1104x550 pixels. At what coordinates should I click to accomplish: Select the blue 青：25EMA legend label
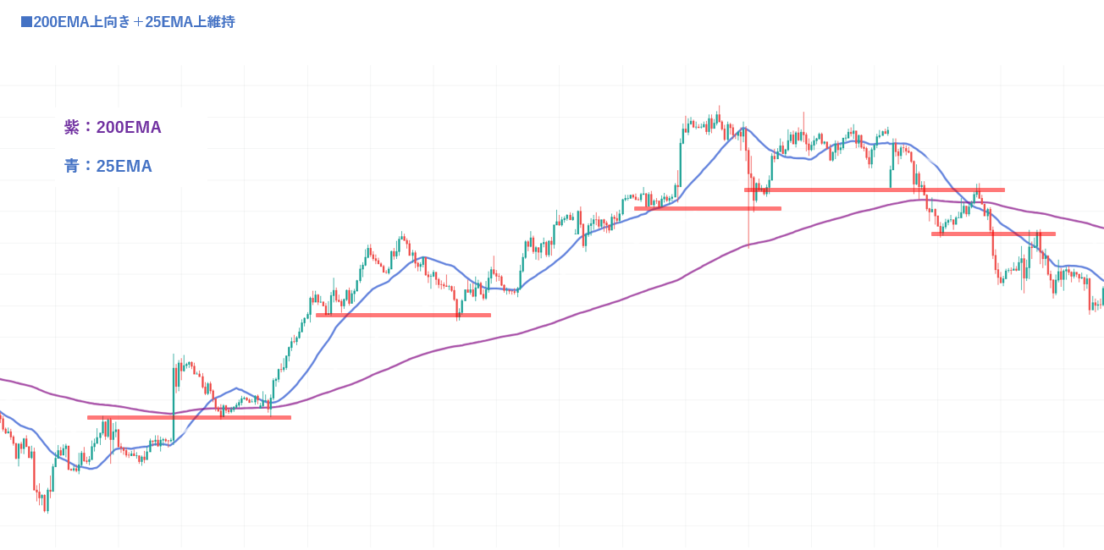click(108, 166)
